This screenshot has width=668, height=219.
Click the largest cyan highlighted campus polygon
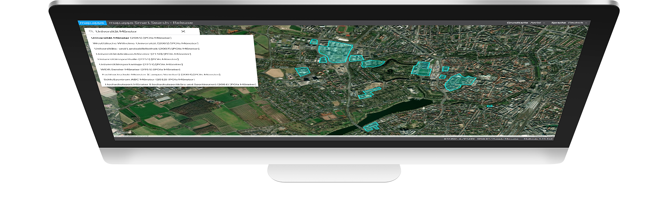[335, 52]
